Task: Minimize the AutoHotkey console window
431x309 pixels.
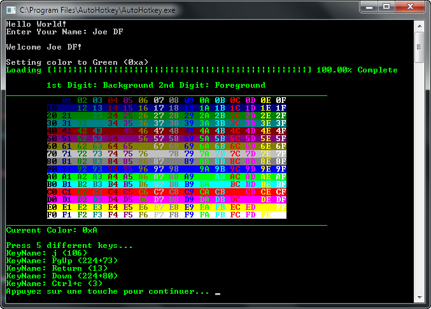Action: tap(369, 7)
